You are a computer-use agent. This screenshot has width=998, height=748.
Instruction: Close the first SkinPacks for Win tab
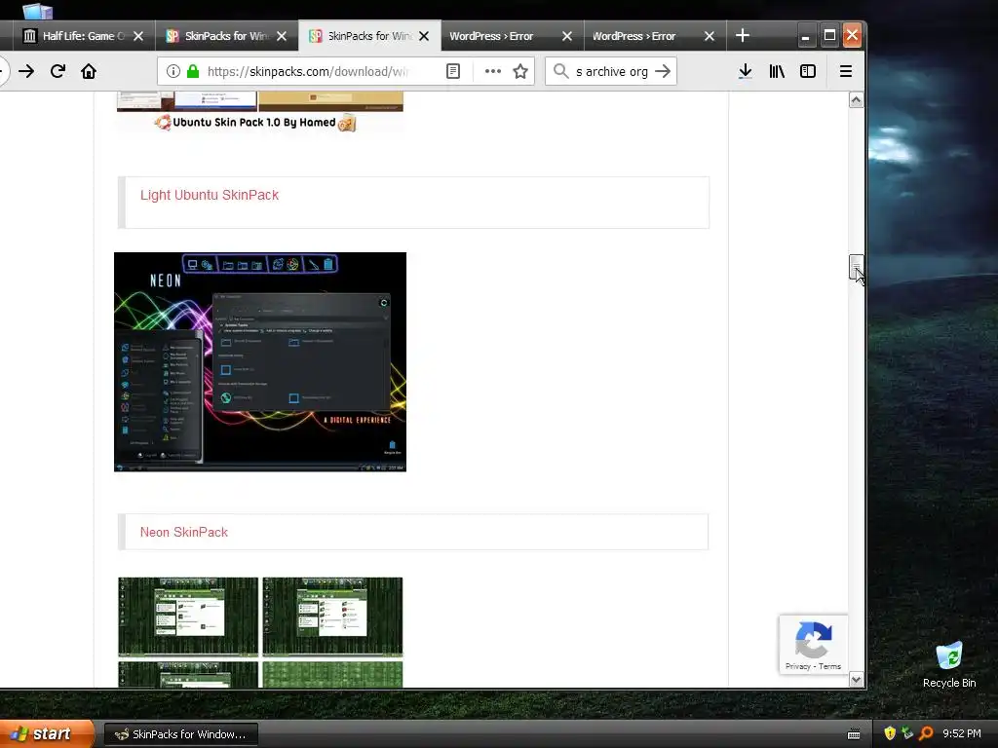pos(282,36)
